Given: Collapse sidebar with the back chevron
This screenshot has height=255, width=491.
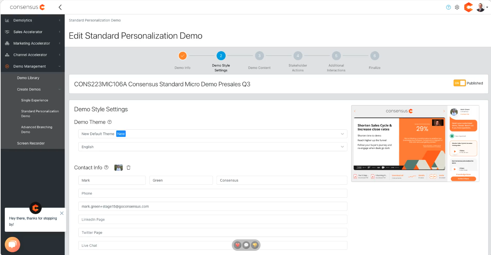Looking at the screenshot, I should point(60,7).
